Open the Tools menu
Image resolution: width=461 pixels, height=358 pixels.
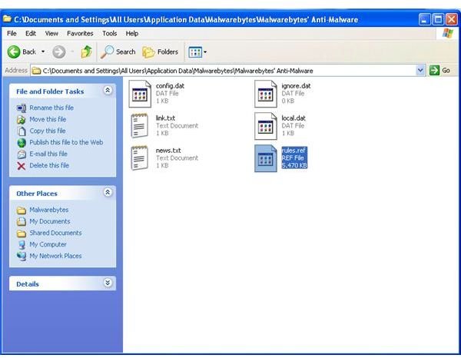(109, 34)
